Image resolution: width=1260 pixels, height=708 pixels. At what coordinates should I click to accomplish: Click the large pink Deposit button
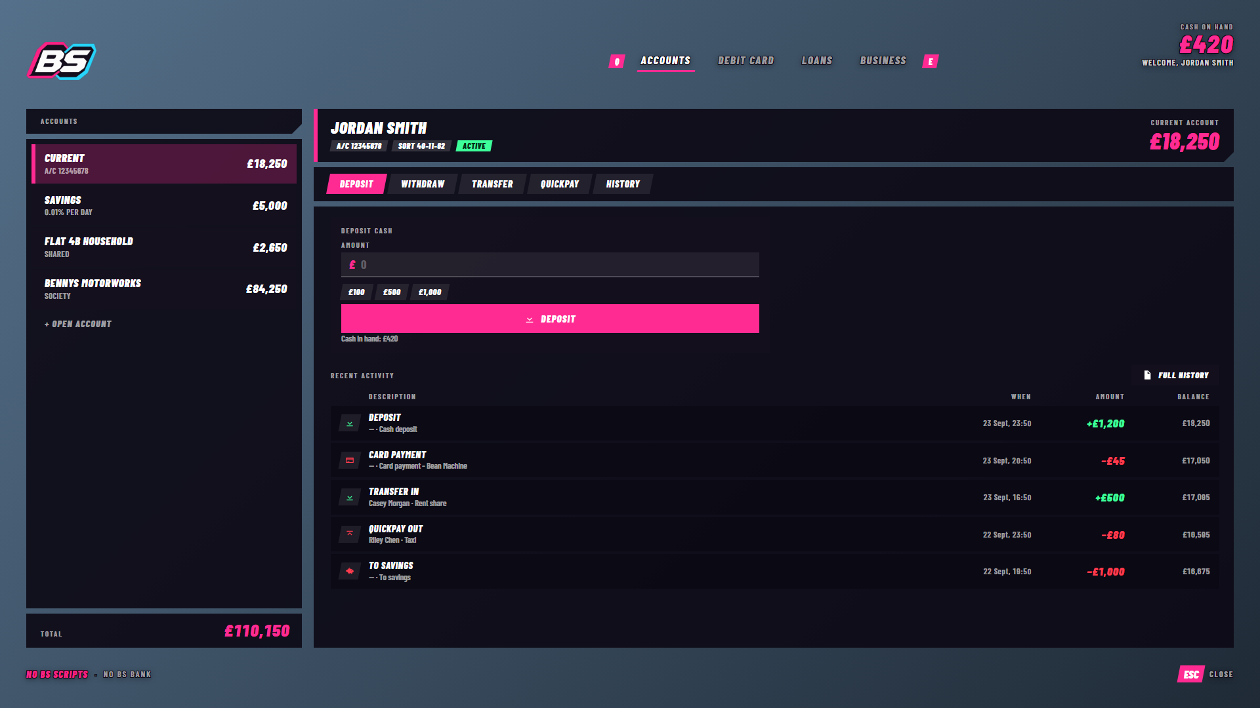[x=550, y=319]
